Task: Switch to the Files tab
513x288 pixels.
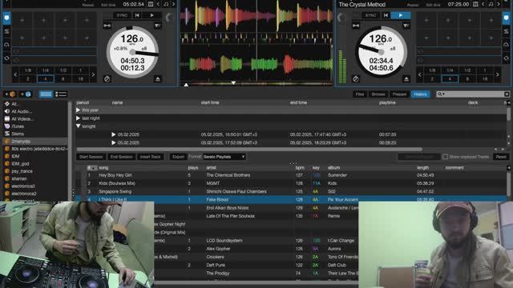Action: (360, 94)
